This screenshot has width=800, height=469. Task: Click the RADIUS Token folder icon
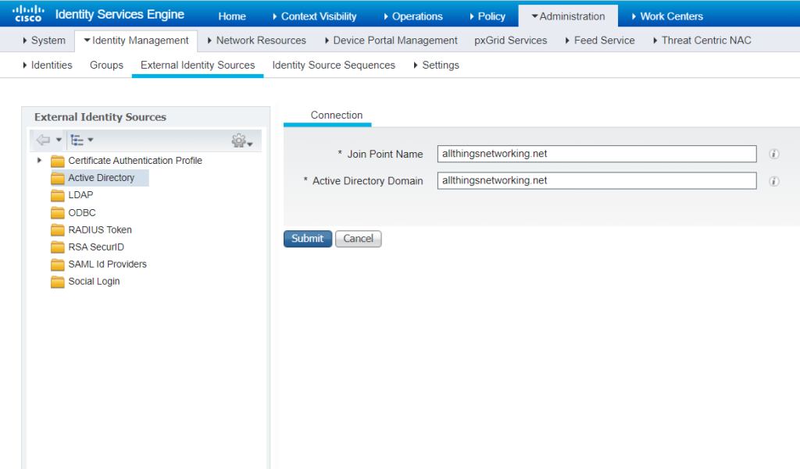coord(58,230)
